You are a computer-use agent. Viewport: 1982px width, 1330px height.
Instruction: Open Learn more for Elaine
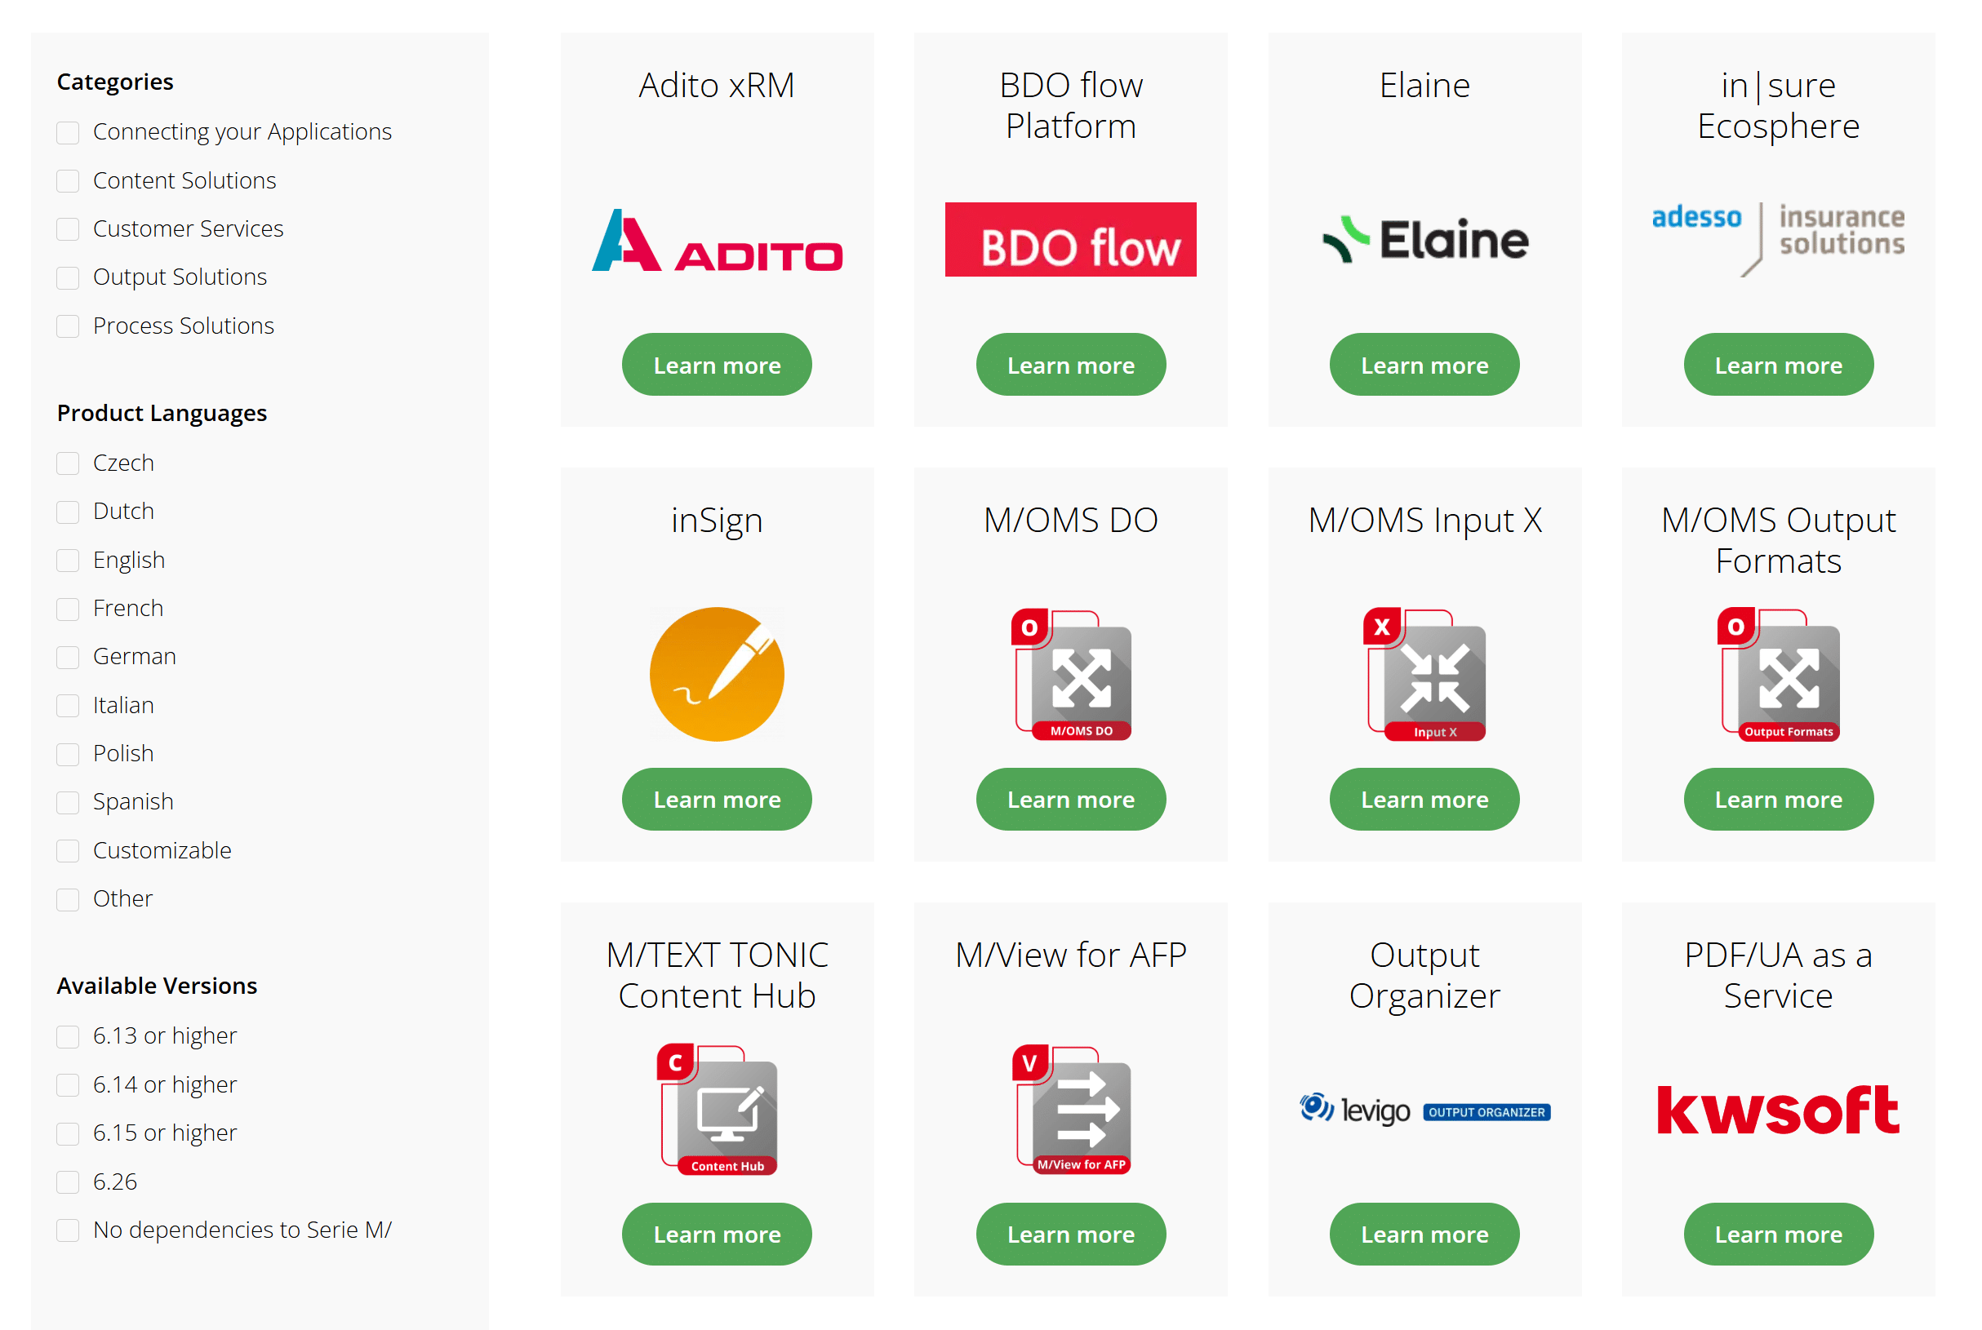coord(1424,365)
